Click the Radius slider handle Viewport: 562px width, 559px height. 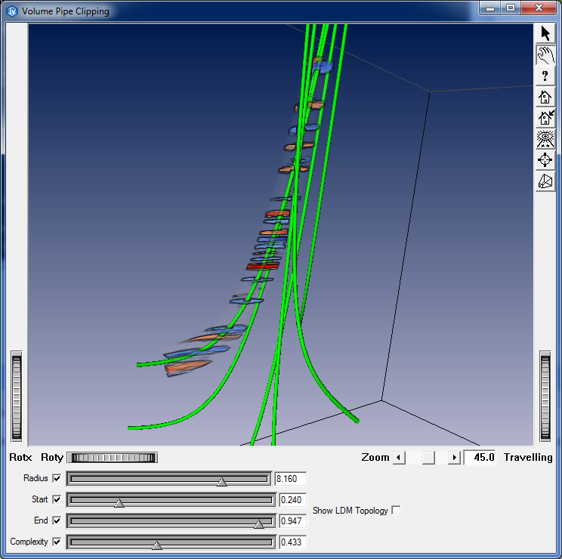click(x=221, y=480)
